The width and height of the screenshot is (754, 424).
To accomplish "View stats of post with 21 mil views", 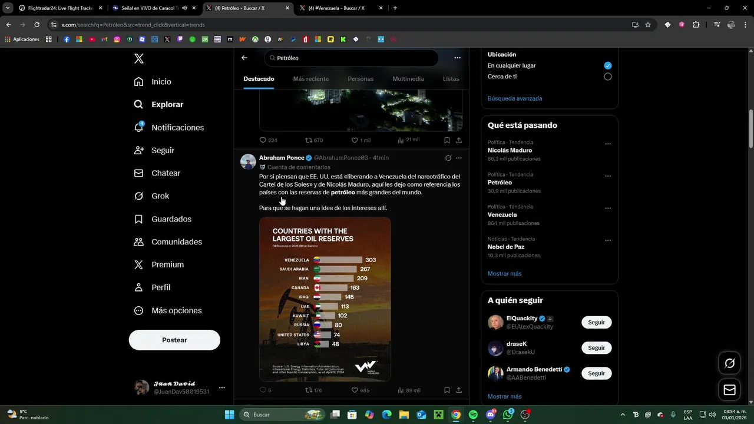I will (408, 140).
